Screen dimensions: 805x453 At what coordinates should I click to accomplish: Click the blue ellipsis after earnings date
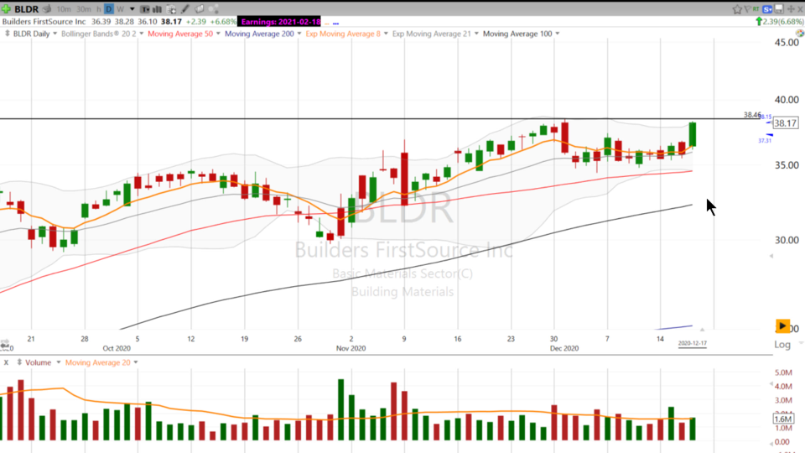pos(335,23)
